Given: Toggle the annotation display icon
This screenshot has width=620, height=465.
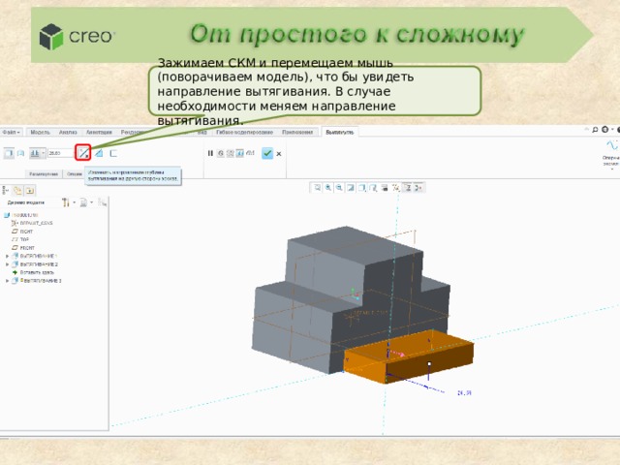Looking at the screenshot, I should (407, 188).
